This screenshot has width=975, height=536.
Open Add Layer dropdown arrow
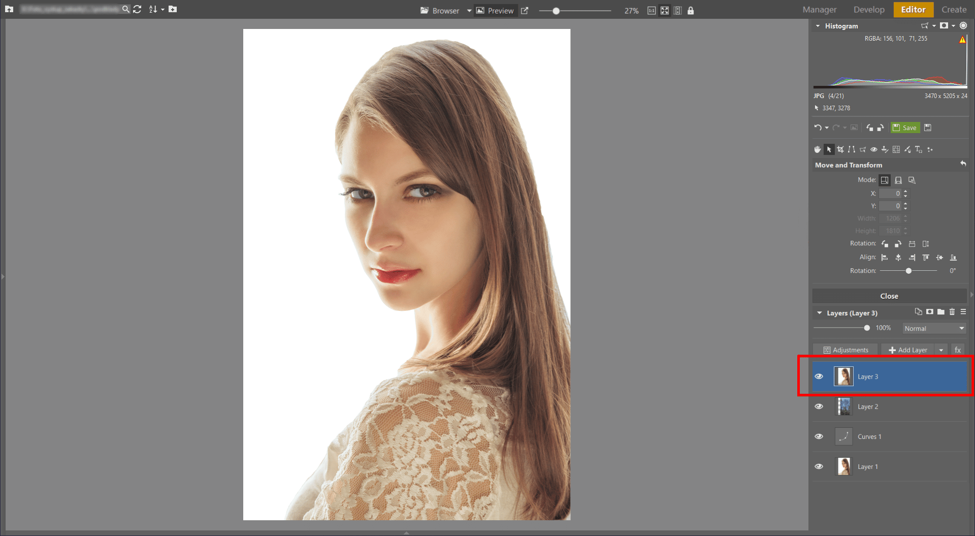tap(941, 350)
